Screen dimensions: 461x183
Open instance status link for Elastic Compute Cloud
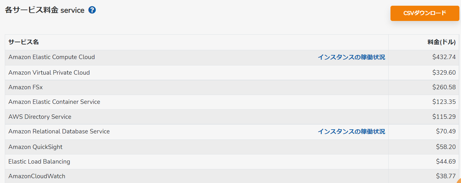[351, 57]
